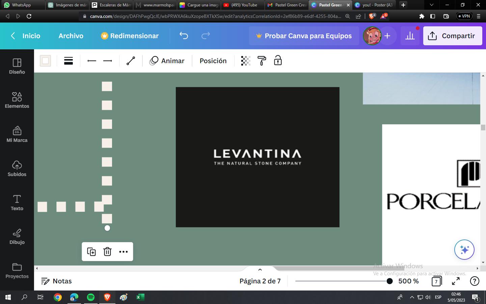This screenshot has width=486, height=304.
Task: Open the 500 % zoom level menu
Action: click(408, 281)
